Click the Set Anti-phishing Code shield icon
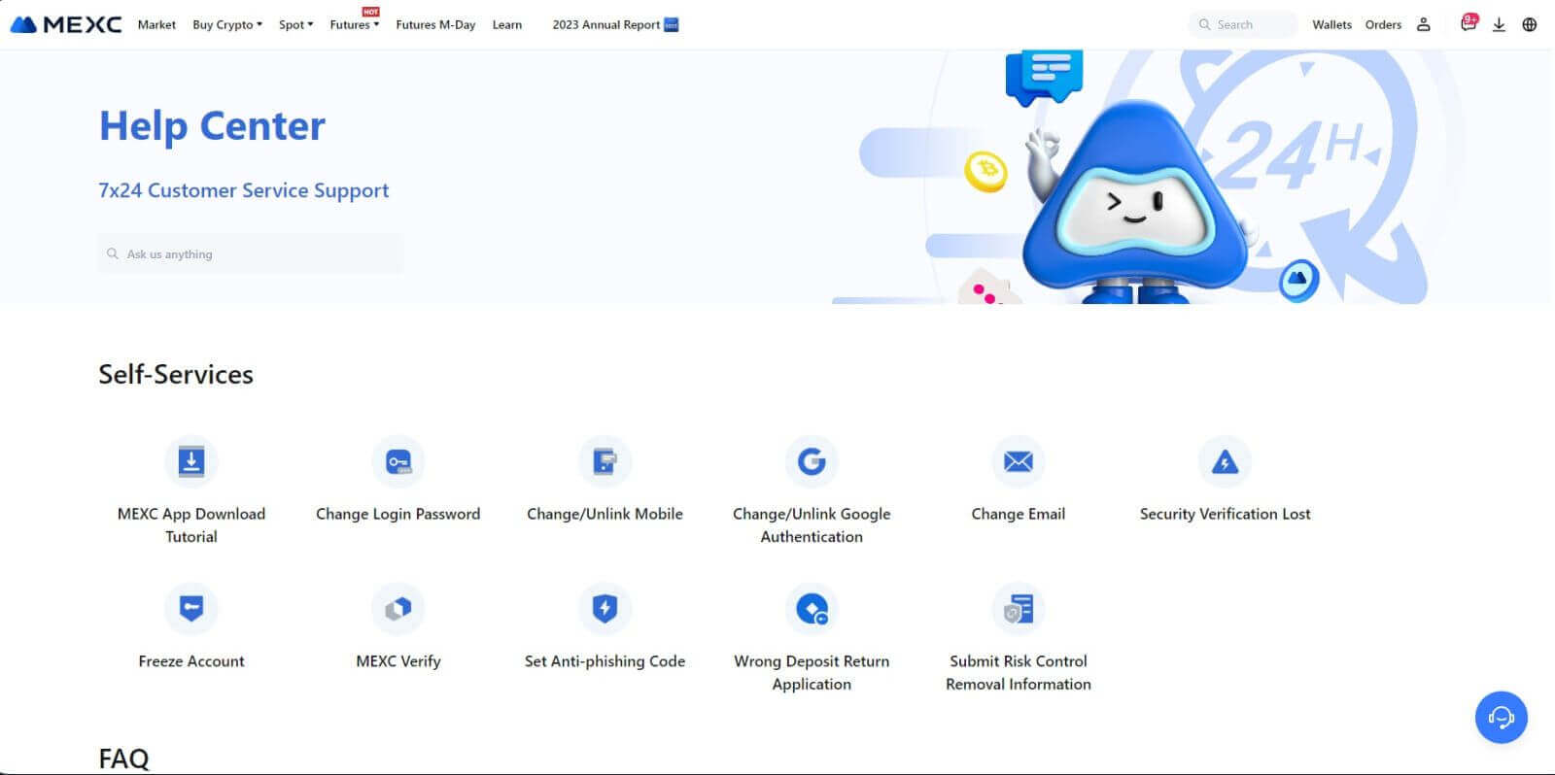This screenshot has width=1555, height=775. point(605,609)
